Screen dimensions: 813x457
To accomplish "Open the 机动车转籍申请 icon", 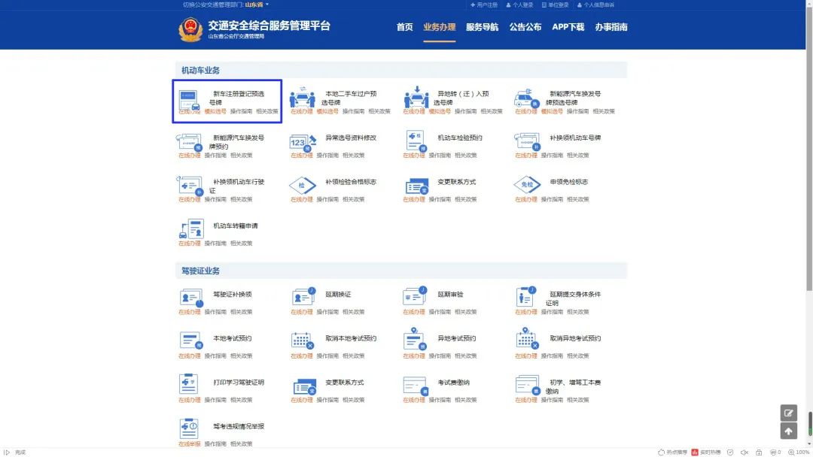I will tap(191, 228).
